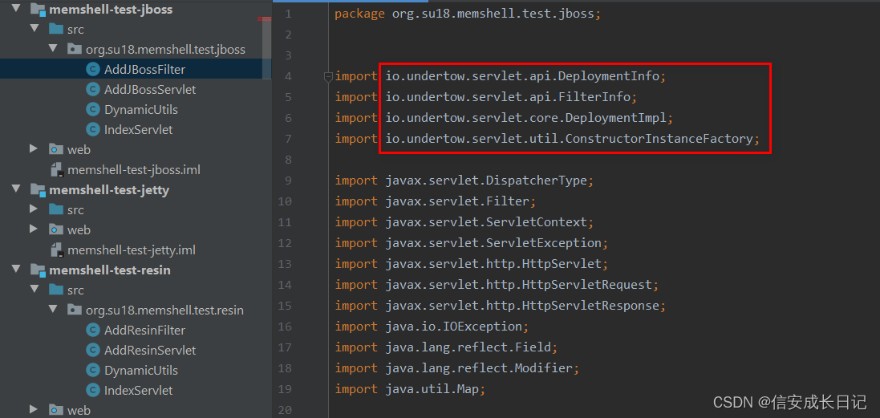Click the jboss IndexServlet class icon
Viewport: 880px width, 418px height.
click(93, 130)
